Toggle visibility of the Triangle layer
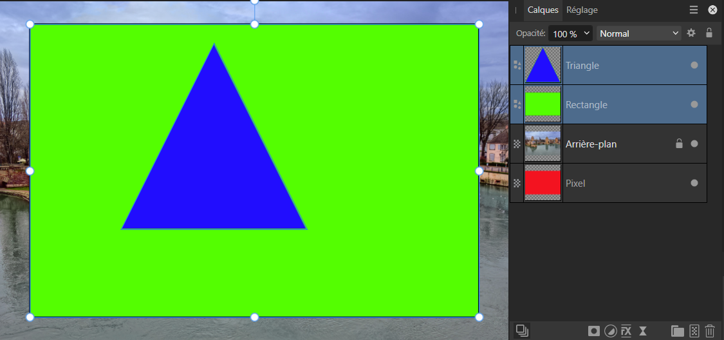 pos(694,65)
